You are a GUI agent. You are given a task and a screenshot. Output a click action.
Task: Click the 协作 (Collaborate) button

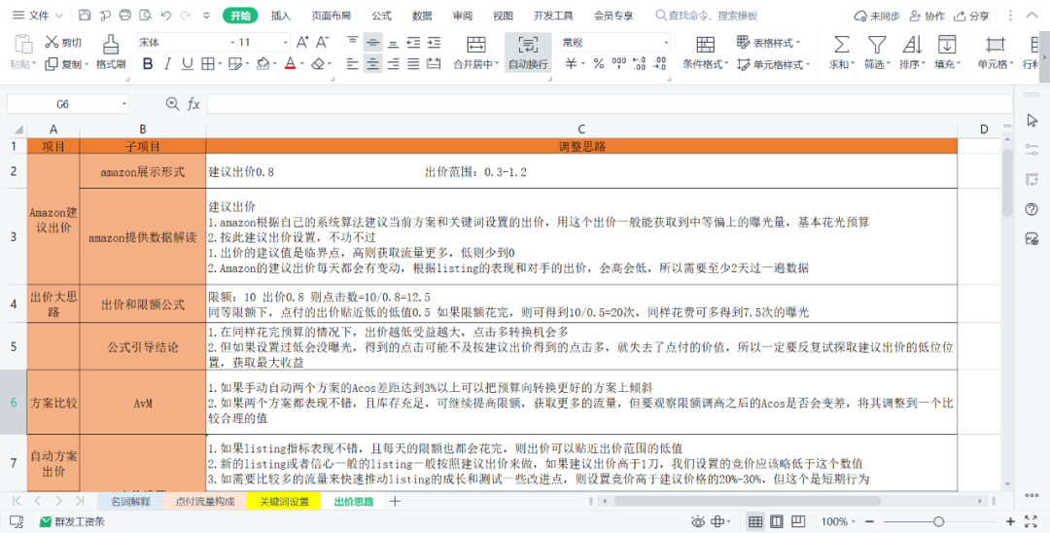click(x=927, y=16)
